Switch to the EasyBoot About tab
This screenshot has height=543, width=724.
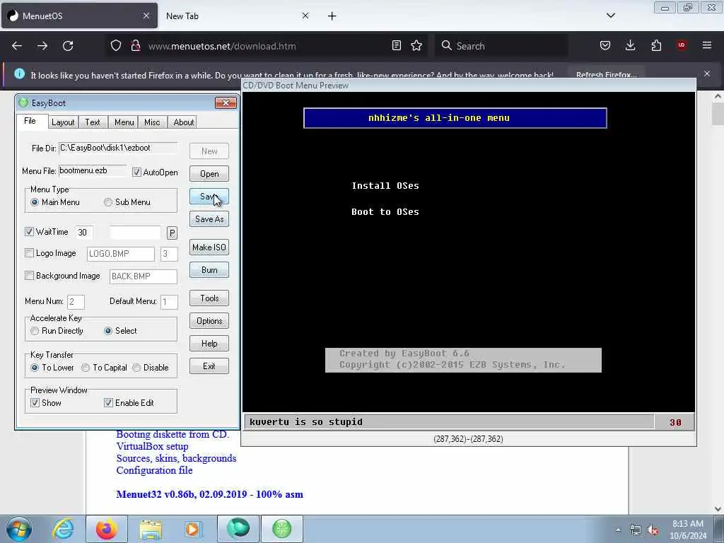click(x=183, y=122)
